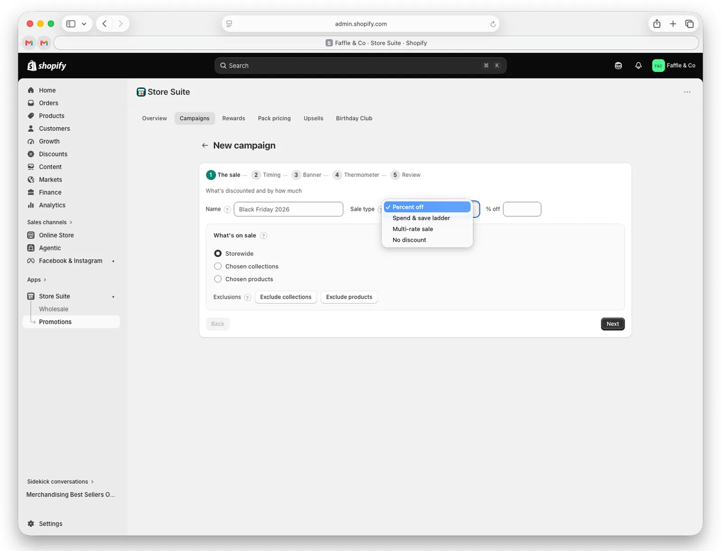Open Settings gear at the sidebar bottom
Image resolution: width=722 pixels, height=551 pixels.
pos(31,524)
